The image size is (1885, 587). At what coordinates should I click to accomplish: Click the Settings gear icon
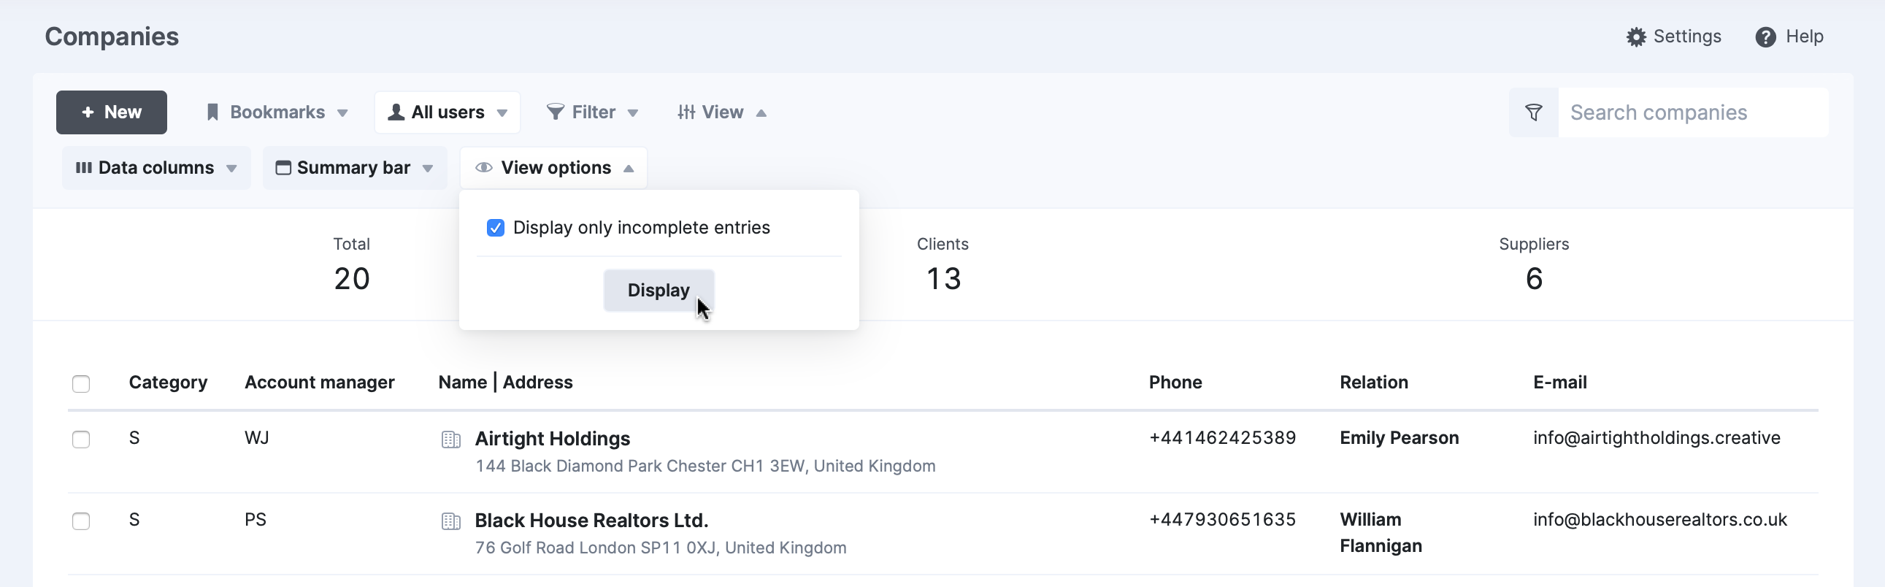pyautogui.click(x=1635, y=37)
